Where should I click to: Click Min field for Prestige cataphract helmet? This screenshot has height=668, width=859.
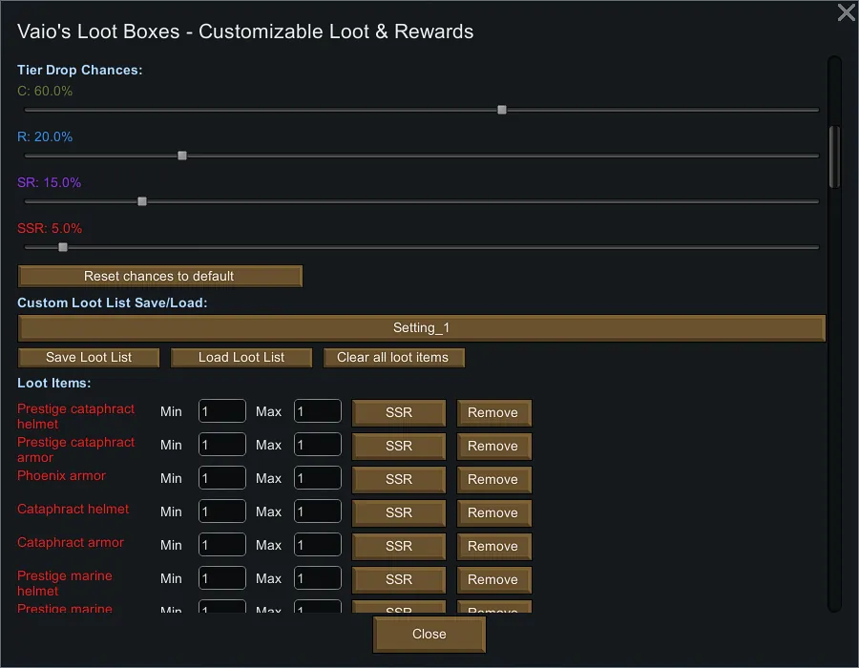click(221, 411)
